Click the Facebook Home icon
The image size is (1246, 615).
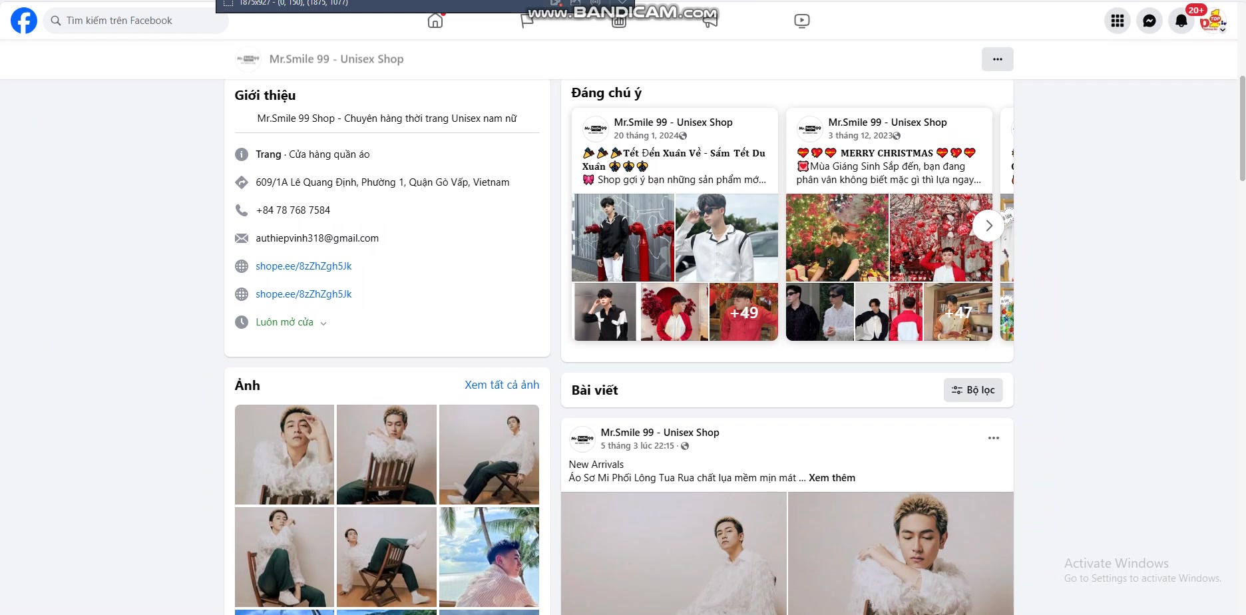(x=435, y=20)
